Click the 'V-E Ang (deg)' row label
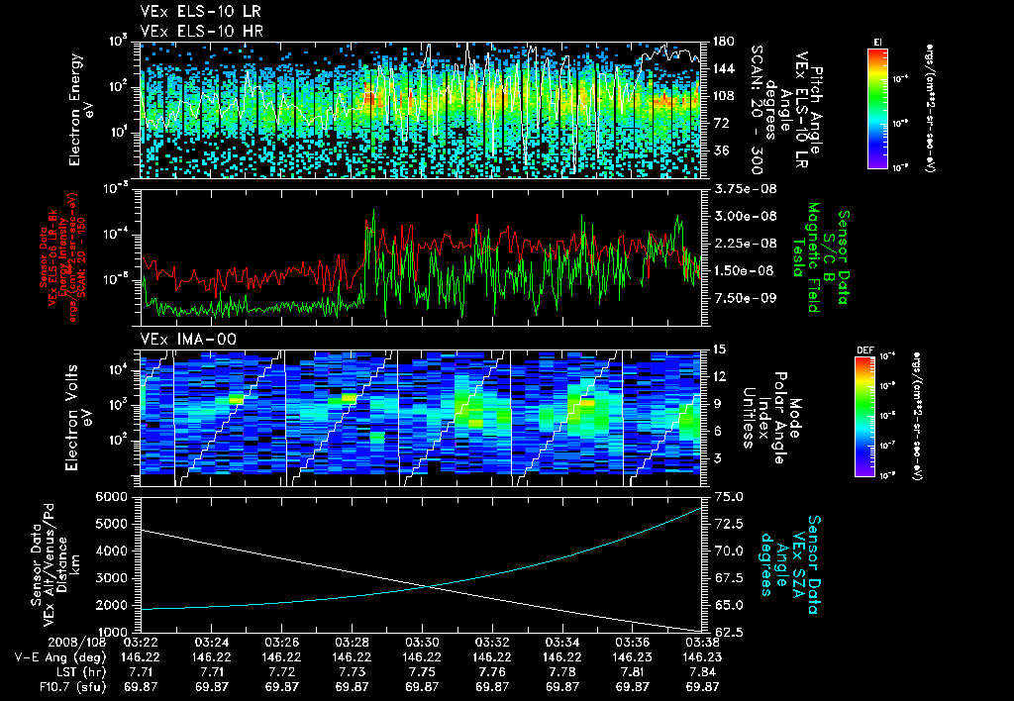This screenshot has width=1014, height=701. point(60,658)
